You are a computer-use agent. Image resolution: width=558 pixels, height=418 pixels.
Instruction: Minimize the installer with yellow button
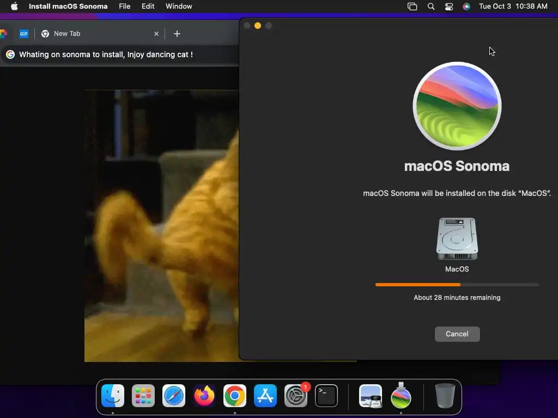258,26
